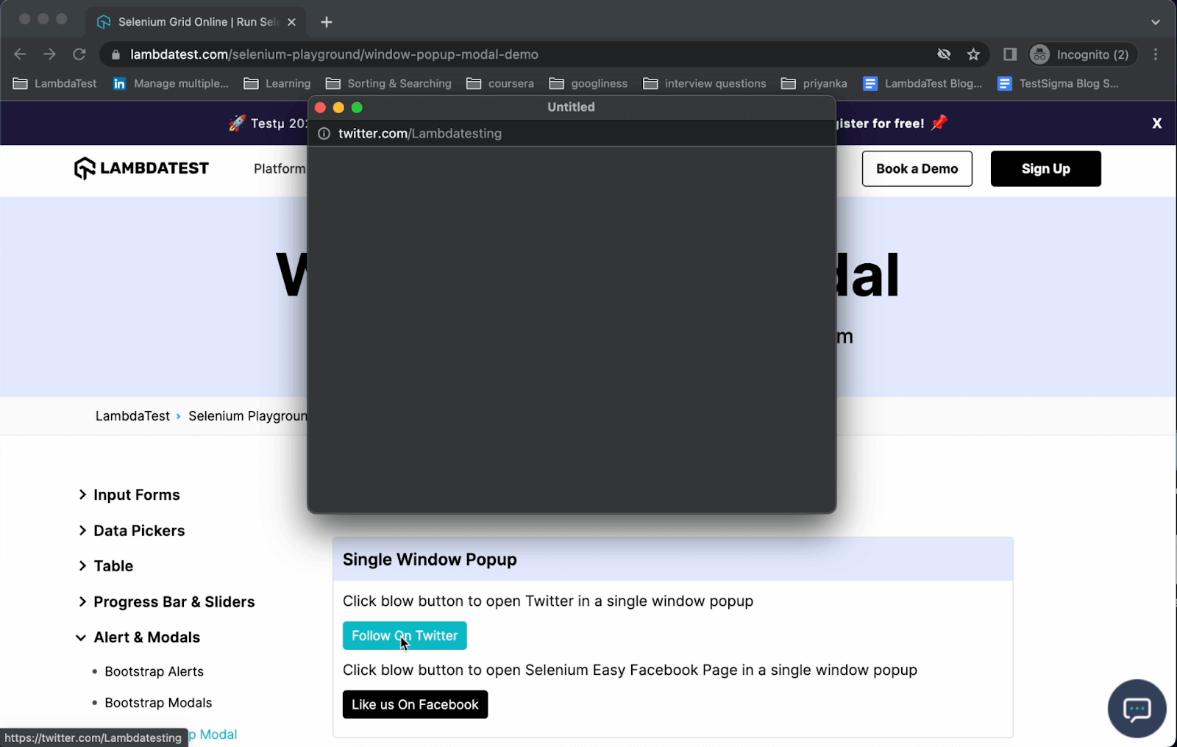
Task: Open the Sorting & Searching bookmark folder
Action: point(388,84)
